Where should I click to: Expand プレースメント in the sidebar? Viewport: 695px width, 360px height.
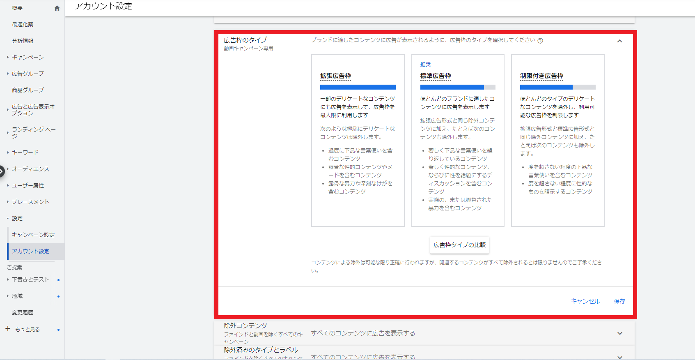click(x=30, y=202)
